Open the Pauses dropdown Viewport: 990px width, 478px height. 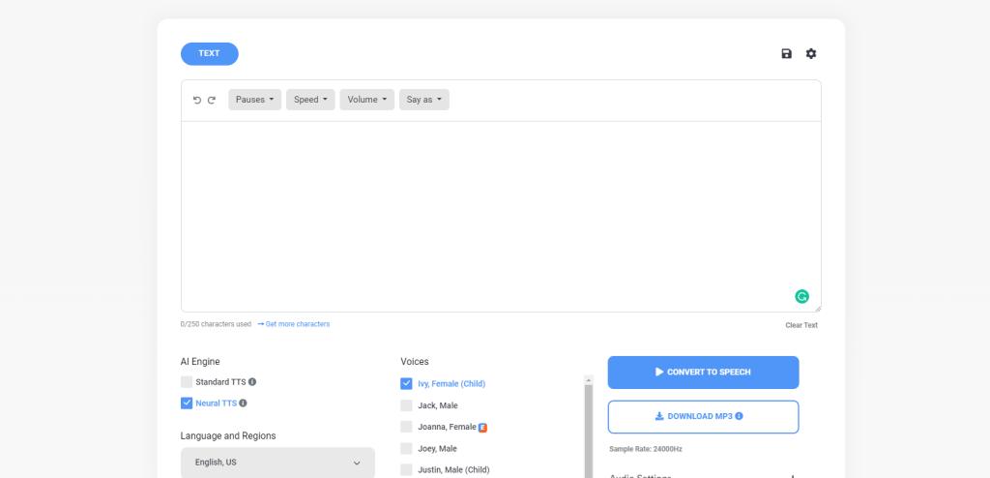tap(254, 100)
